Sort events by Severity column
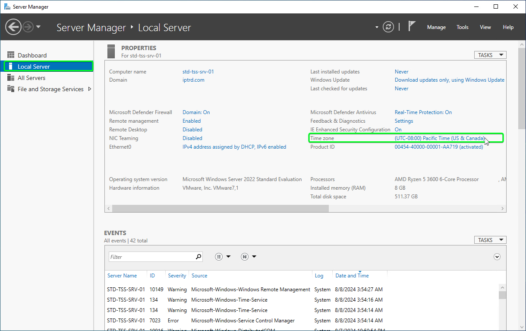 (177, 276)
